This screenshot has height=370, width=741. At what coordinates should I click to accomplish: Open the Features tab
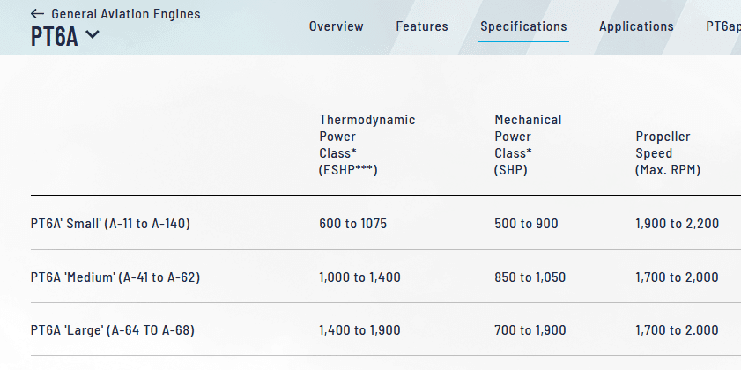coord(421,26)
